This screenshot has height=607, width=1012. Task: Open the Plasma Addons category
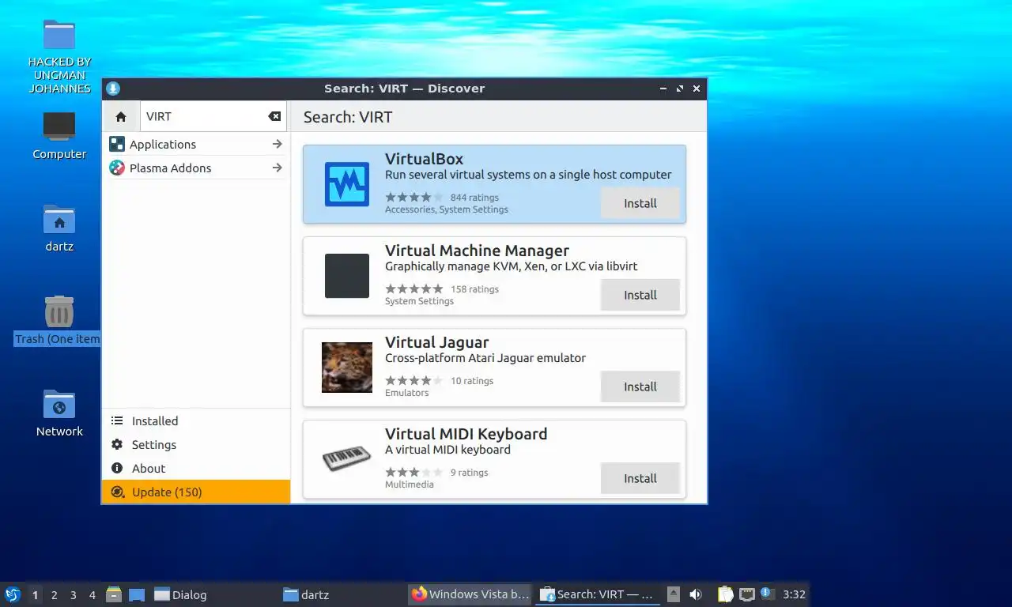coord(196,168)
